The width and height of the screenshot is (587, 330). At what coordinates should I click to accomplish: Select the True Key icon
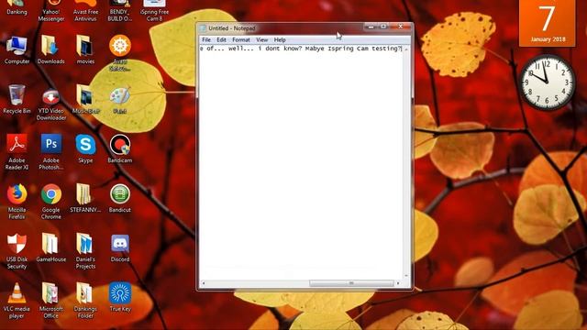click(x=120, y=297)
